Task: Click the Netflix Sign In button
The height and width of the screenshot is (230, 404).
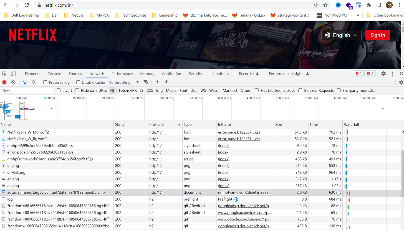Action: pos(378,35)
